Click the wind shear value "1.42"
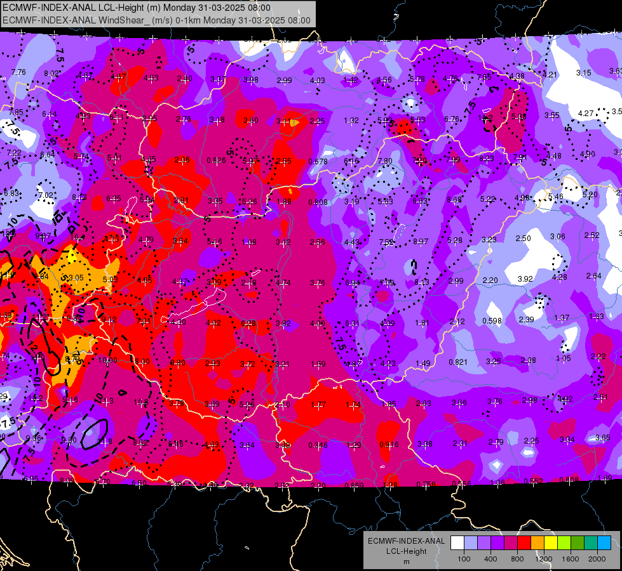This screenshot has width=622, height=571. (351, 80)
